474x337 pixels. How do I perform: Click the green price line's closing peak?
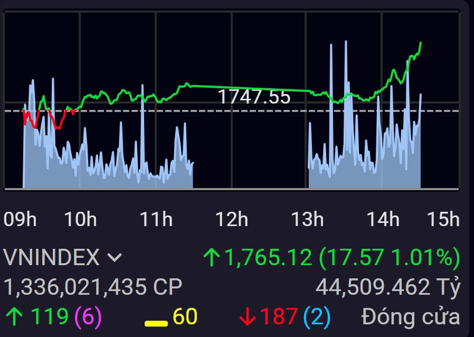(x=420, y=43)
